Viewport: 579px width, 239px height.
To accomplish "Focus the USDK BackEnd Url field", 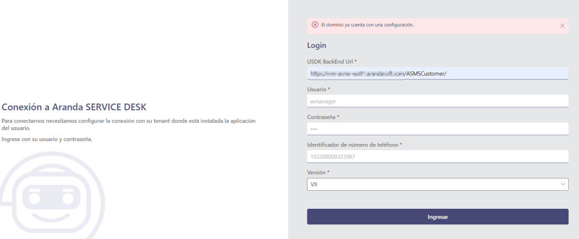I will tap(437, 73).
